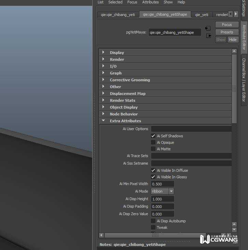The height and width of the screenshot is (250, 248).
Task: Enable Ai Disp Autobump checkbox
Action: pyautogui.click(x=153, y=221)
